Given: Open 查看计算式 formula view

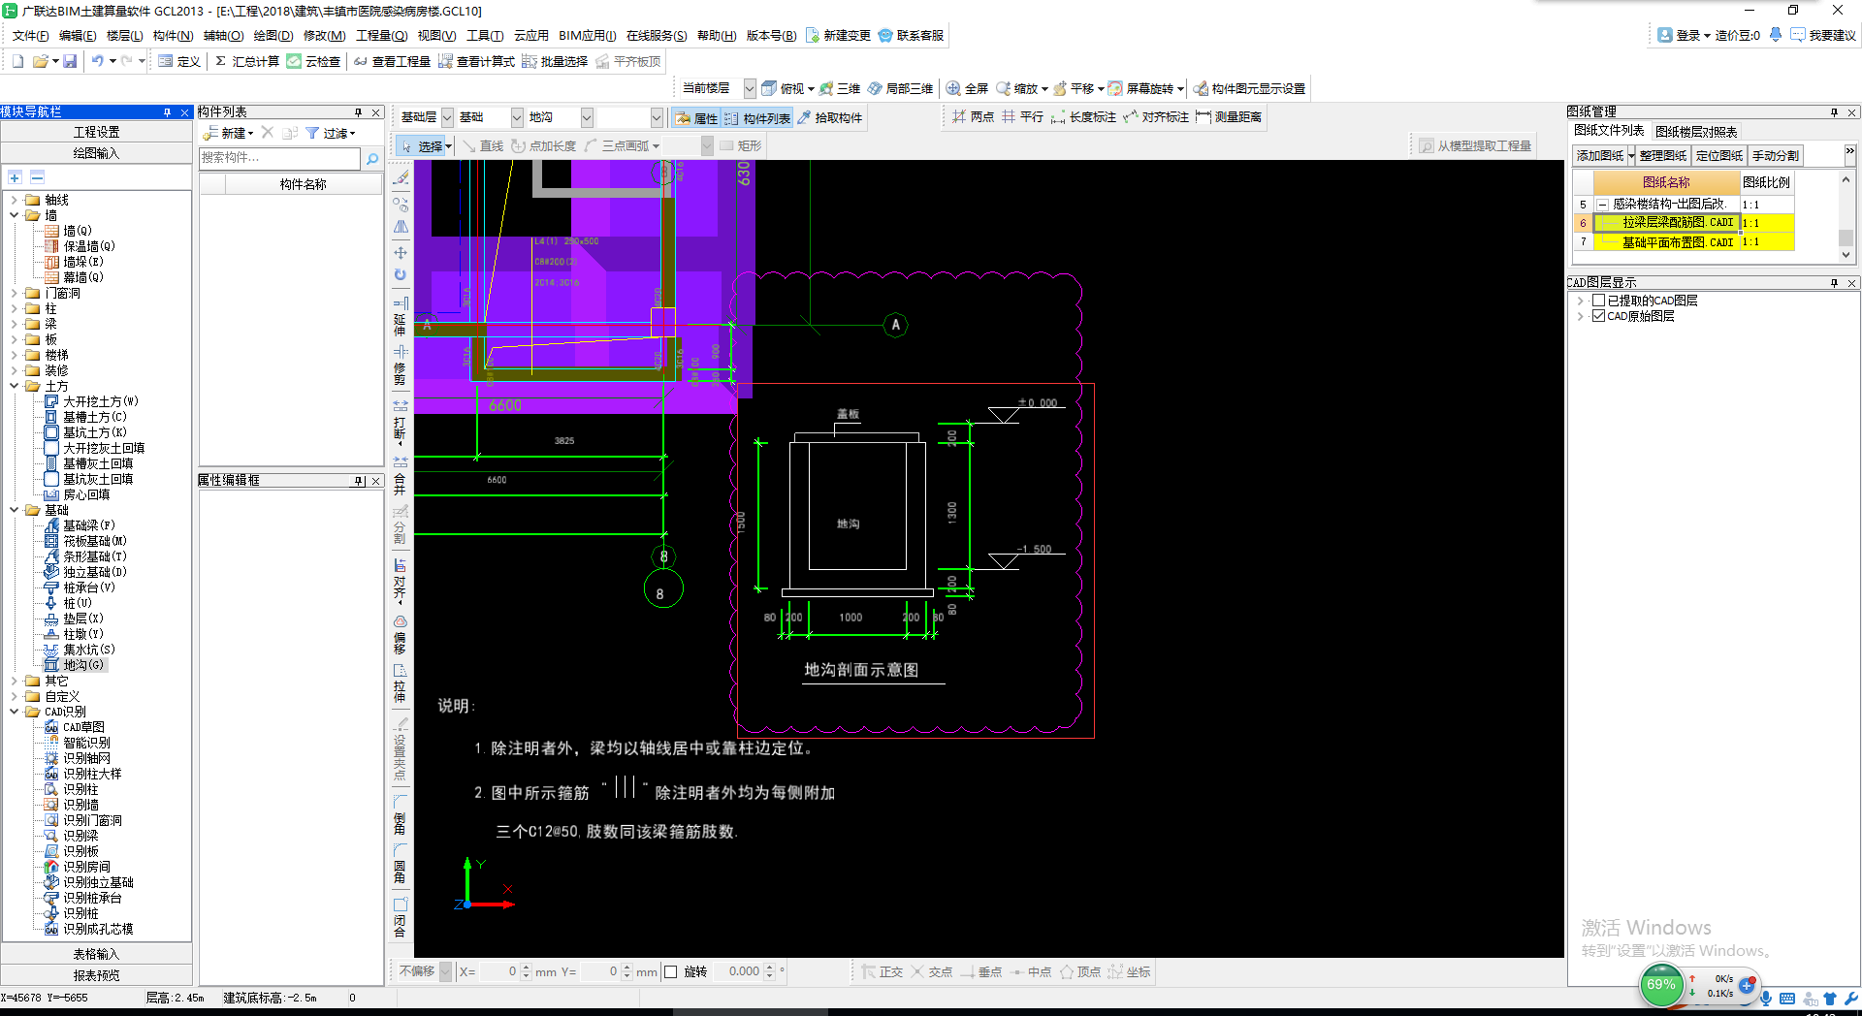Looking at the screenshot, I should 476,61.
